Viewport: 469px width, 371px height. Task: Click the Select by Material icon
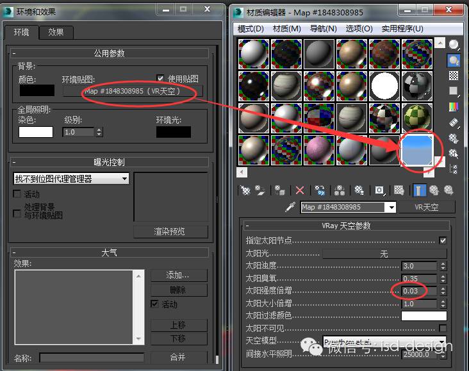pyautogui.click(x=454, y=154)
